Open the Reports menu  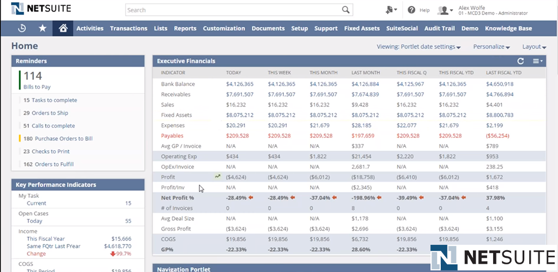click(x=185, y=28)
